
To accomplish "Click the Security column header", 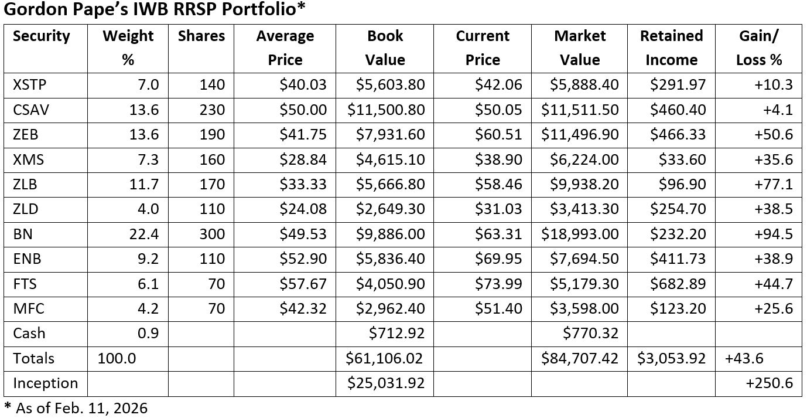I will point(42,36).
